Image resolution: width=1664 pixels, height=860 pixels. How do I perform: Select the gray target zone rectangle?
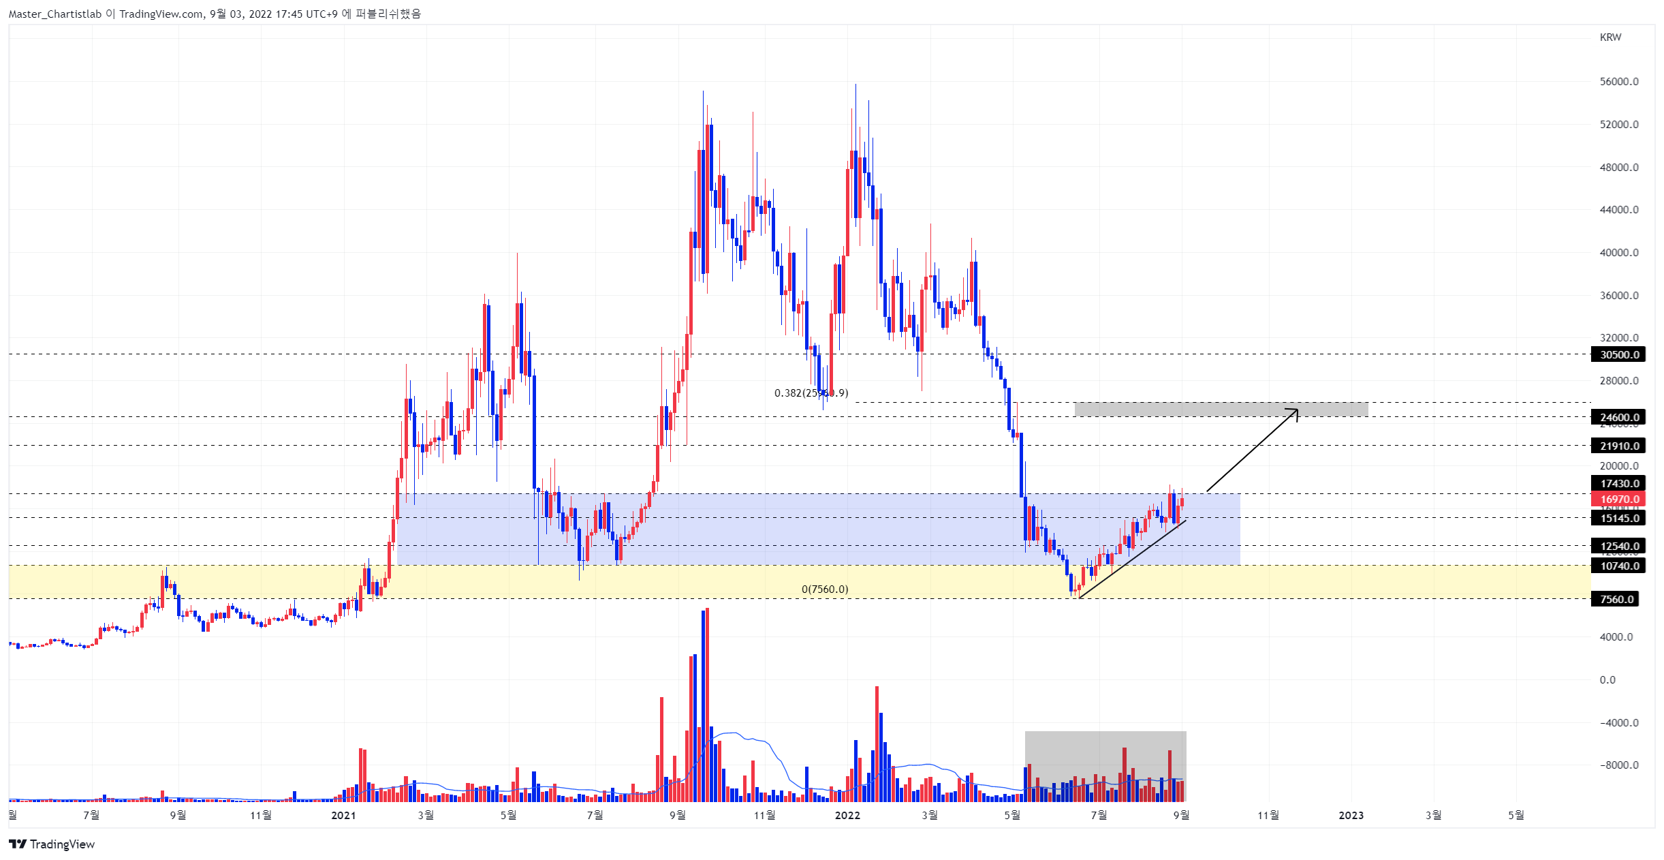(x=1221, y=409)
